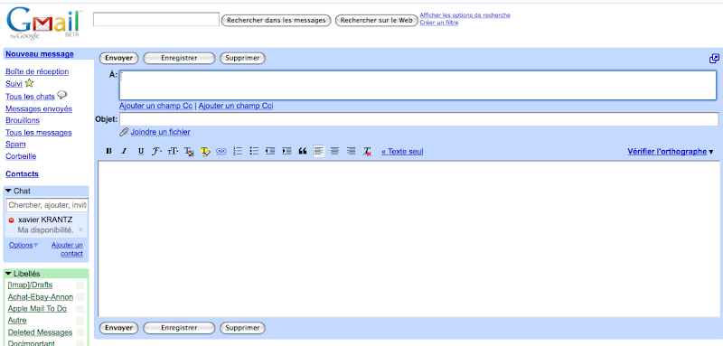723x346 pixels.
Task: Focus the Objet subject field
Action: pyautogui.click(x=418, y=119)
